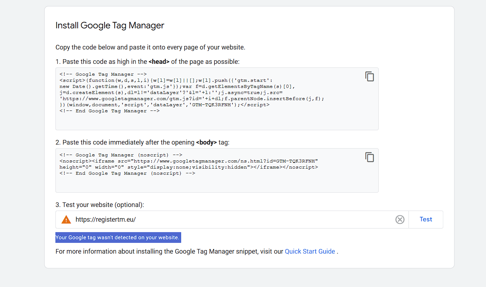Click the 'GTM-TQK3RFNH' script line in head code
The width and height of the screenshot is (486, 287).
point(165,105)
